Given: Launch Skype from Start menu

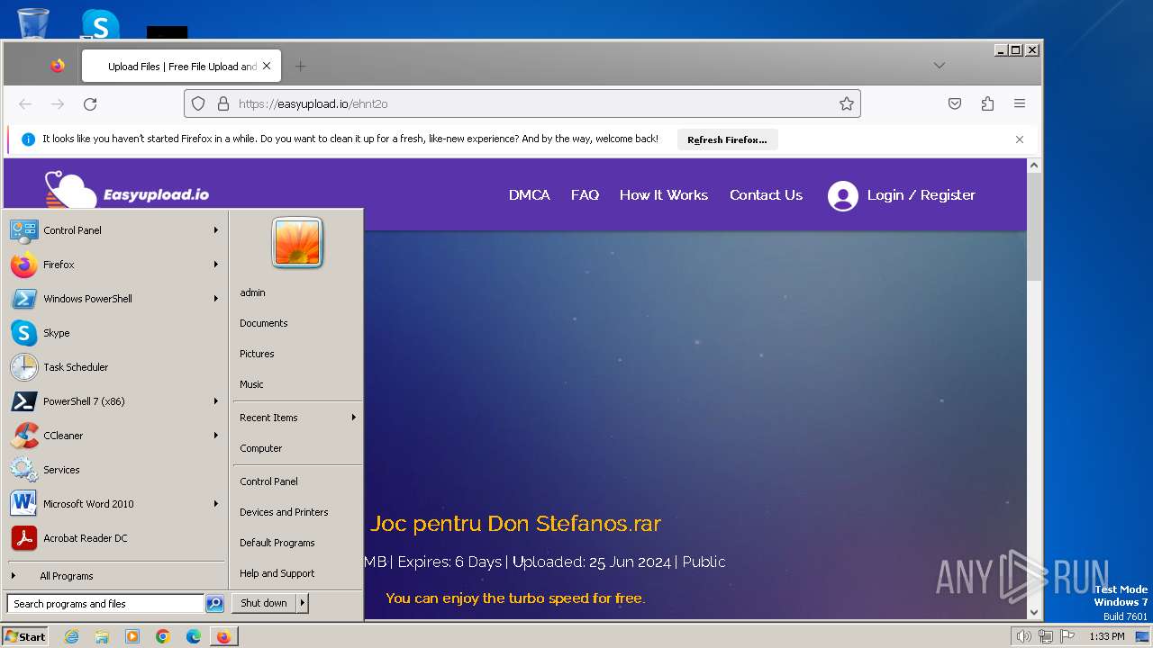Looking at the screenshot, I should coord(115,333).
